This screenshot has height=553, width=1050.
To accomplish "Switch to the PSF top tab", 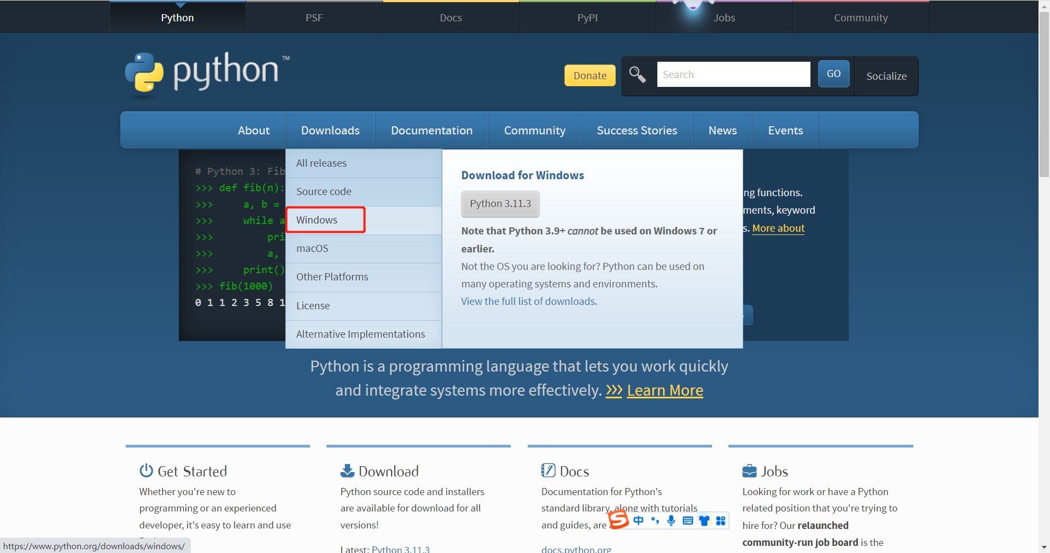I will pos(314,17).
